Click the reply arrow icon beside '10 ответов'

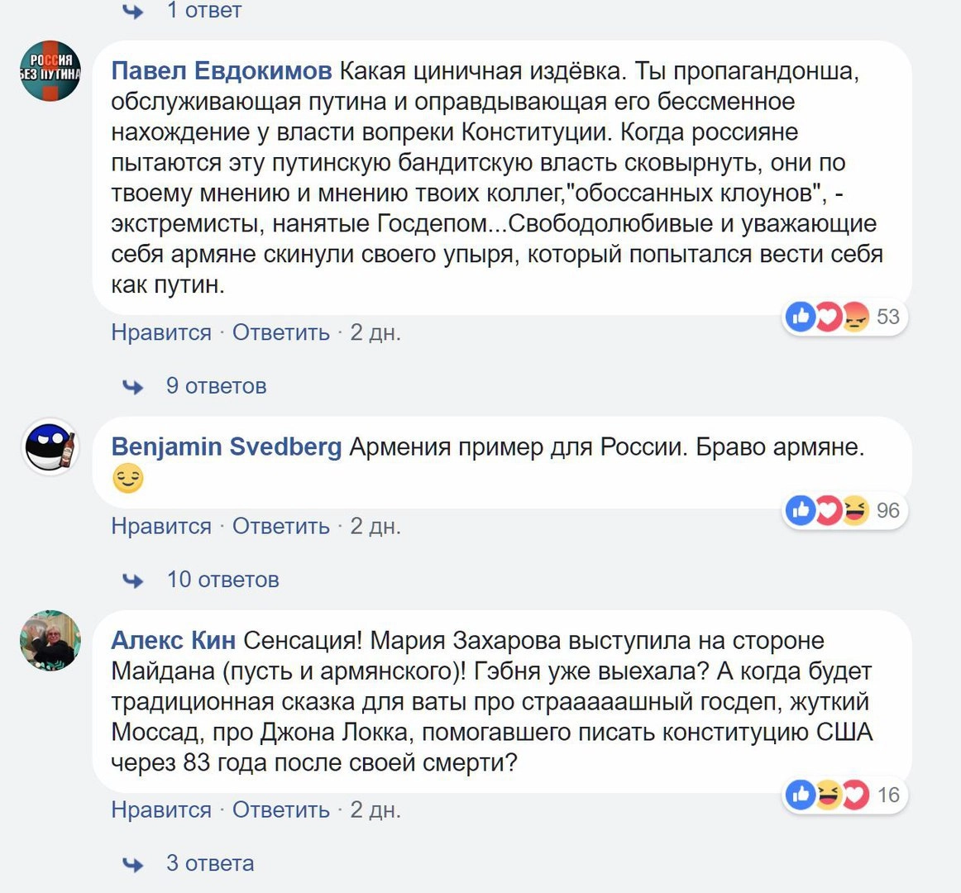pyautogui.click(x=132, y=580)
